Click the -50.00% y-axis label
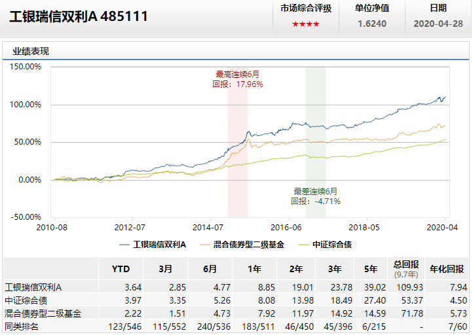 pos(26,217)
